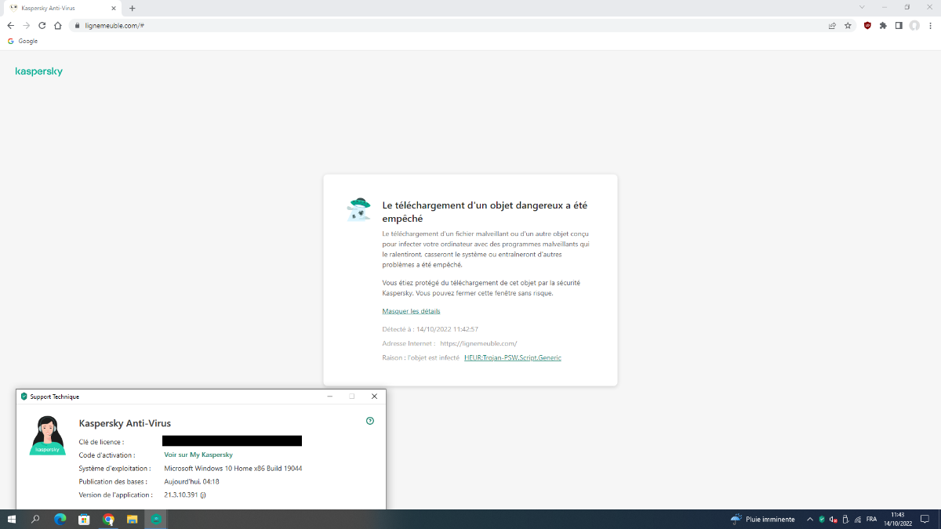Screen dimensions: 941x529
Task: Close the Kaspersky Anti-Virus tab
Action: [x=115, y=8]
